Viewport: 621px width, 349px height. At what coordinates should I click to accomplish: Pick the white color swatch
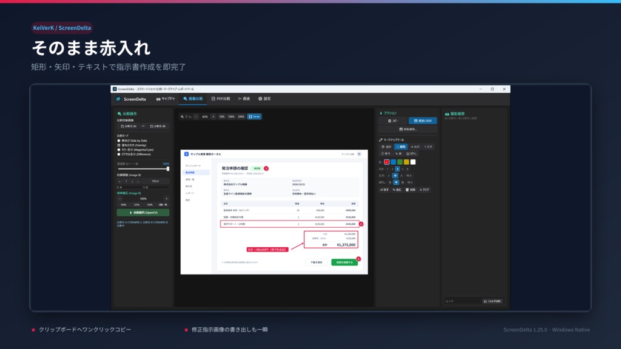tap(413, 162)
